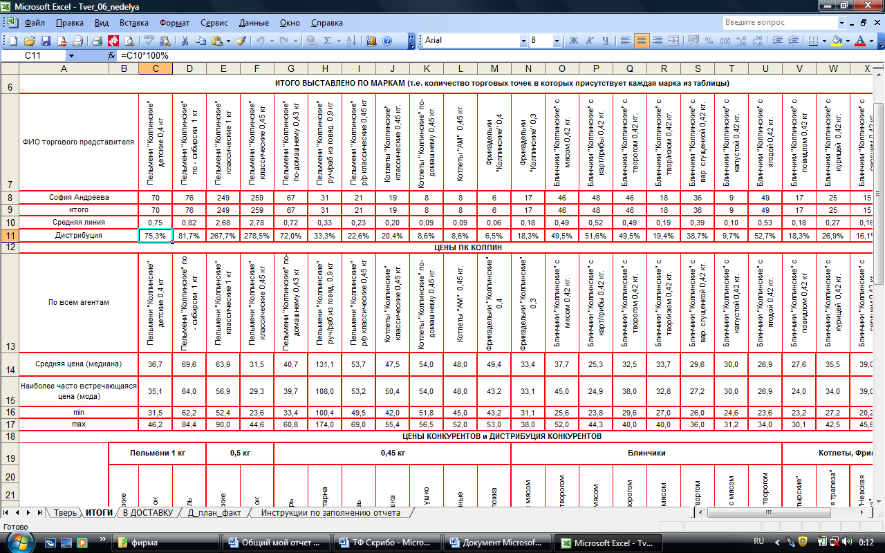Open Инструкции по заполнению отчета sheet tab
Viewport: 885px width, 553px height.
(330, 513)
